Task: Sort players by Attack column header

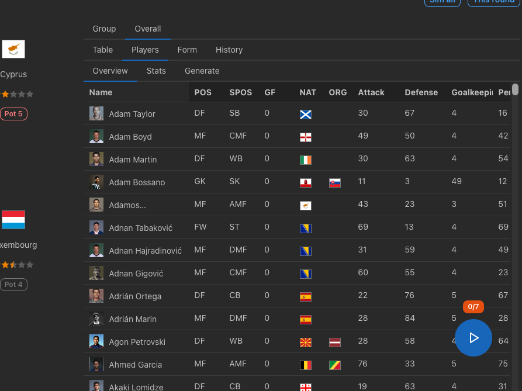Action: 371,92
